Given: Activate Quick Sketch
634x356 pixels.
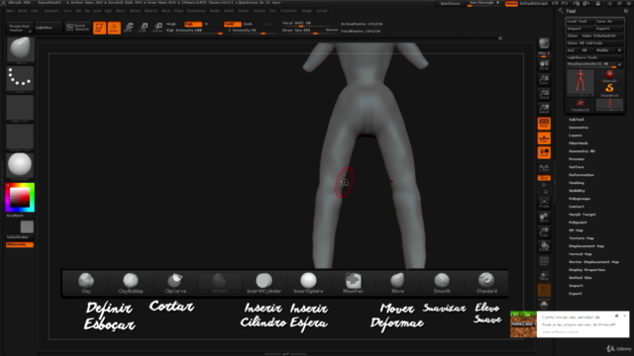Looking at the screenshot, I should tap(77, 28).
